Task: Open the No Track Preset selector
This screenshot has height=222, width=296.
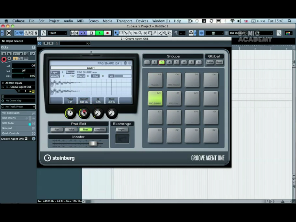Action: point(18,107)
